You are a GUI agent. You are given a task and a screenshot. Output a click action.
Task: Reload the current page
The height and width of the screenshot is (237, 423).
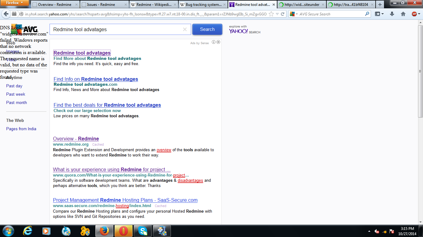coord(283,14)
